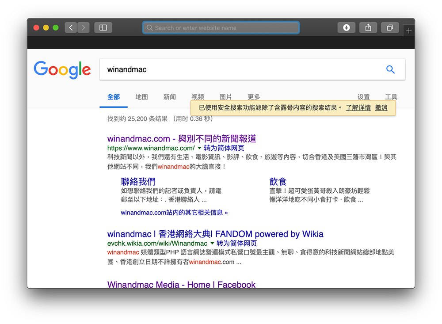Open the Safari downloads list
Viewport: 442px width, 324px height.
pos(346,28)
